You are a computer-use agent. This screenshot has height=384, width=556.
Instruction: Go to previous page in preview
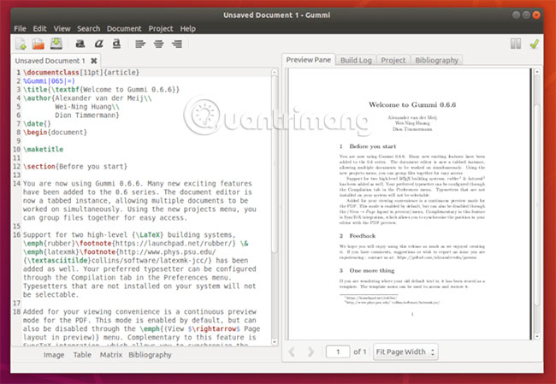tap(292, 352)
